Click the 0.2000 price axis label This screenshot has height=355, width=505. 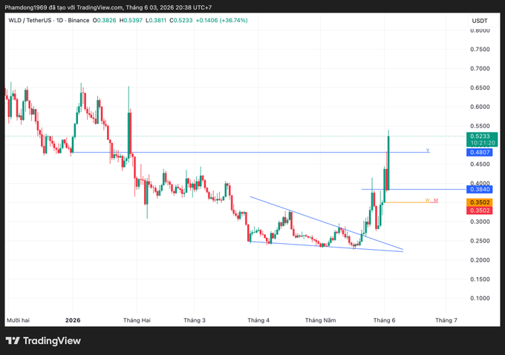tap(480, 260)
